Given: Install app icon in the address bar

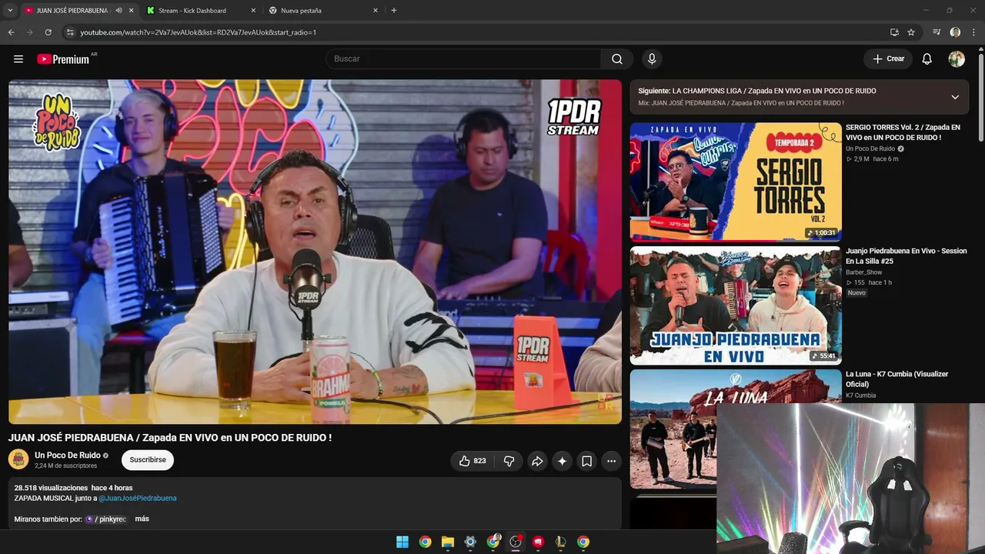Looking at the screenshot, I should coord(894,32).
